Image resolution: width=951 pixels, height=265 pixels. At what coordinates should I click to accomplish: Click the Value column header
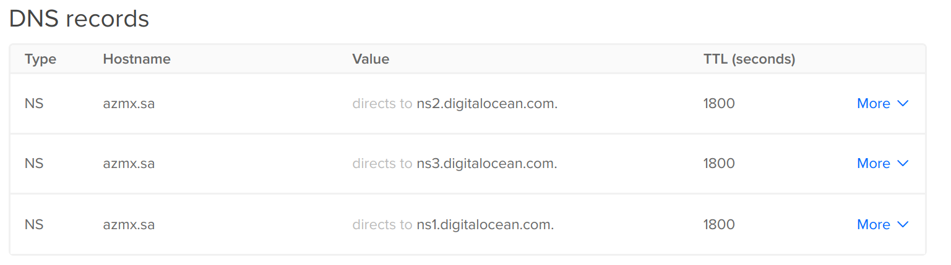[371, 59]
